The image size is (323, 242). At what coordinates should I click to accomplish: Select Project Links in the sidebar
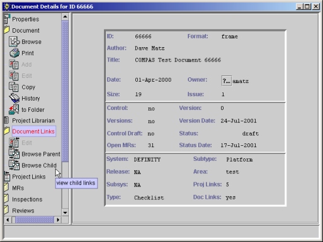(x=29, y=177)
